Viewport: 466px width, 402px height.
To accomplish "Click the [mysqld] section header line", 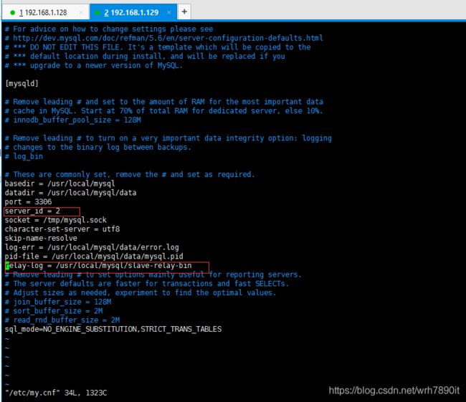I will tap(22, 84).
